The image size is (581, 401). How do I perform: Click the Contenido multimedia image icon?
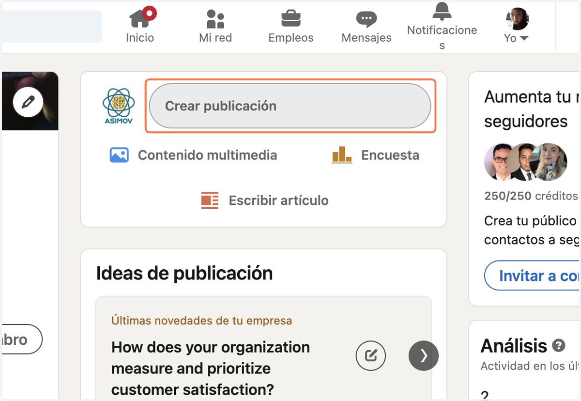(x=119, y=155)
